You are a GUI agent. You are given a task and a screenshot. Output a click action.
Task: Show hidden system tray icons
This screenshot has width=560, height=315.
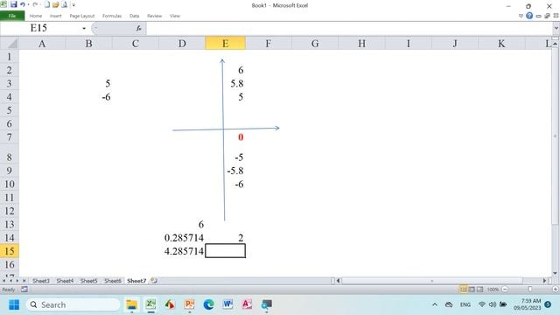coord(435,304)
